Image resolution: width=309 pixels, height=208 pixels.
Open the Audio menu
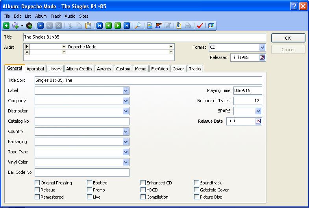pos(70,16)
